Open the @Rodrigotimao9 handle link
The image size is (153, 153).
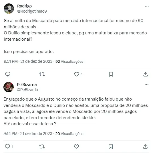click(x=32, y=11)
